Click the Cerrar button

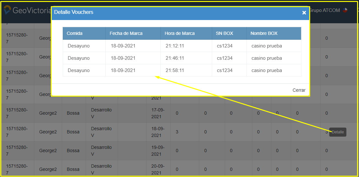point(299,90)
